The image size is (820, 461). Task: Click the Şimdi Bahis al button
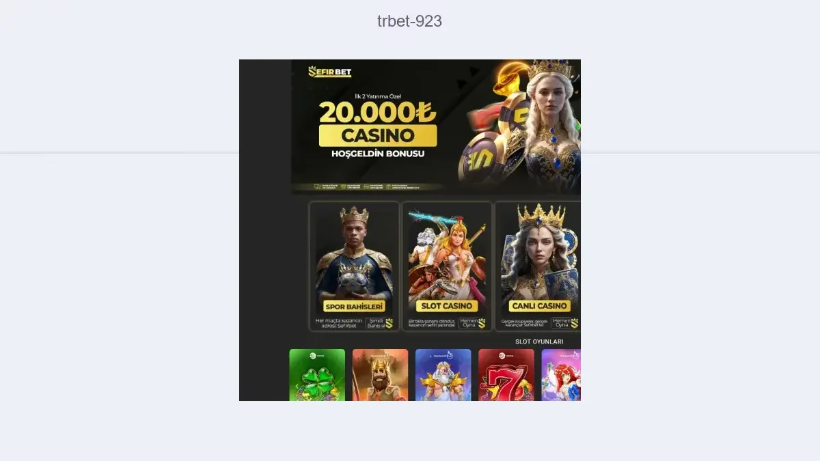(376, 324)
